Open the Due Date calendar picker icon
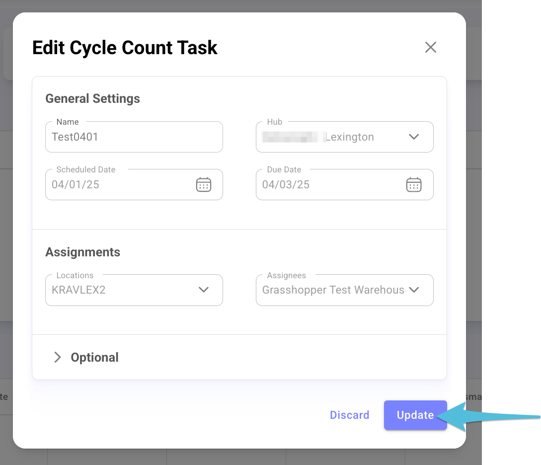541x465 pixels. point(414,184)
